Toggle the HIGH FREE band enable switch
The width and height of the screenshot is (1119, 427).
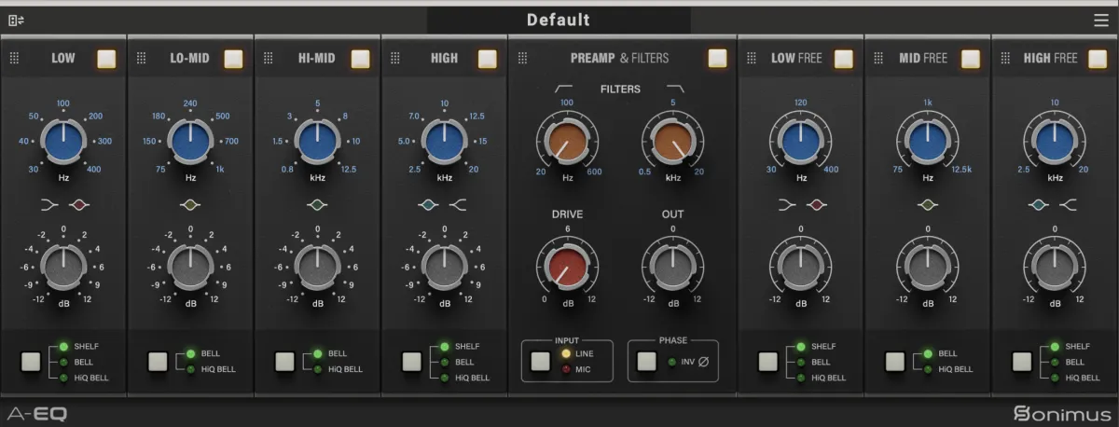point(1098,59)
